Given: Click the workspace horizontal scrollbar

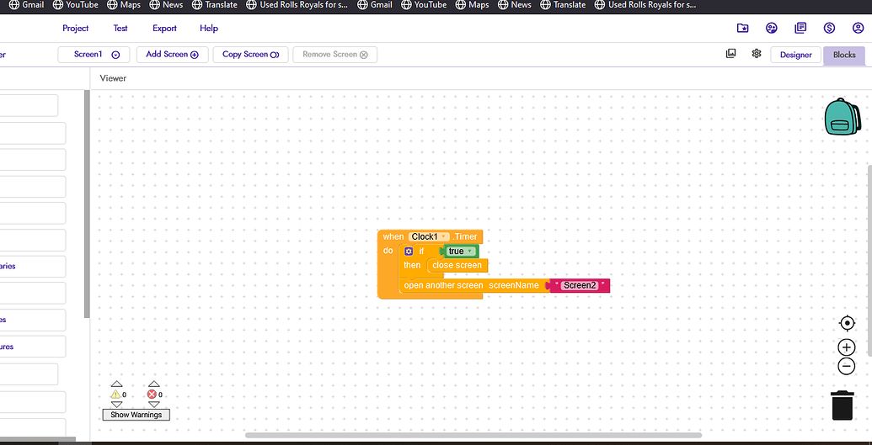Looking at the screenshot, I should click(473, 435).
